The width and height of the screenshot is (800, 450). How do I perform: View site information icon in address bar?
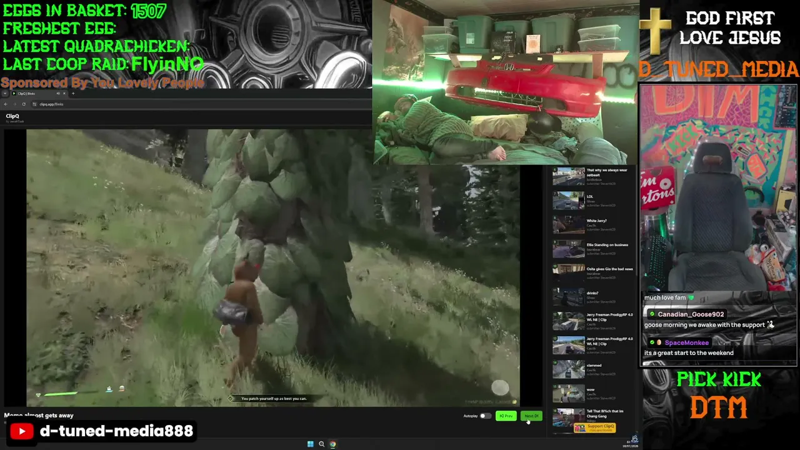click(x=35, y=104)
